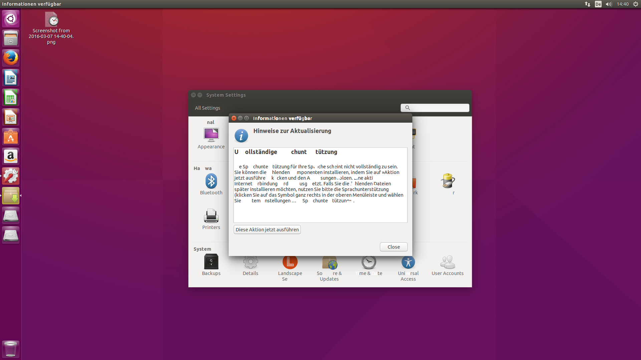Image resolution: width=641 pixels, height=360 pixels.
Task: Open Universal Access settings
Action: [408, 263]
